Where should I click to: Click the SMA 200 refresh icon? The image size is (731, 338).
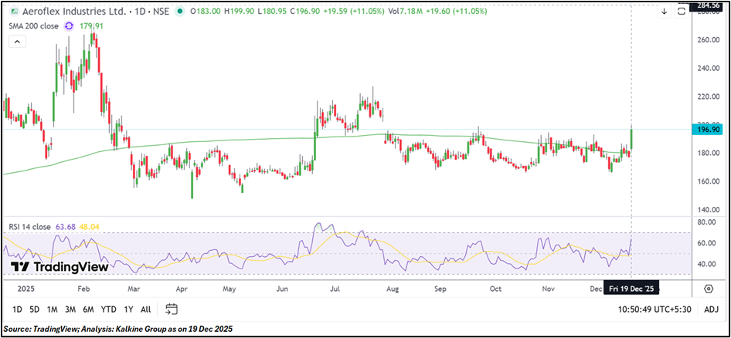pos(69,25)
